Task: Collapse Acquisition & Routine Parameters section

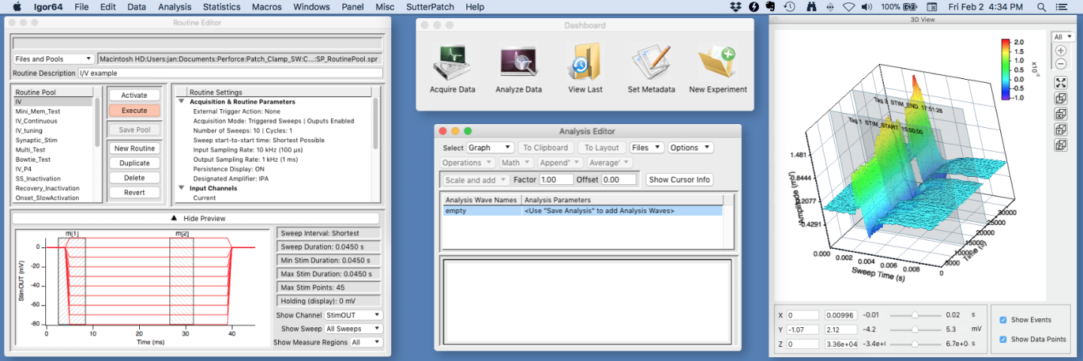Action: [x=181, y=102]
